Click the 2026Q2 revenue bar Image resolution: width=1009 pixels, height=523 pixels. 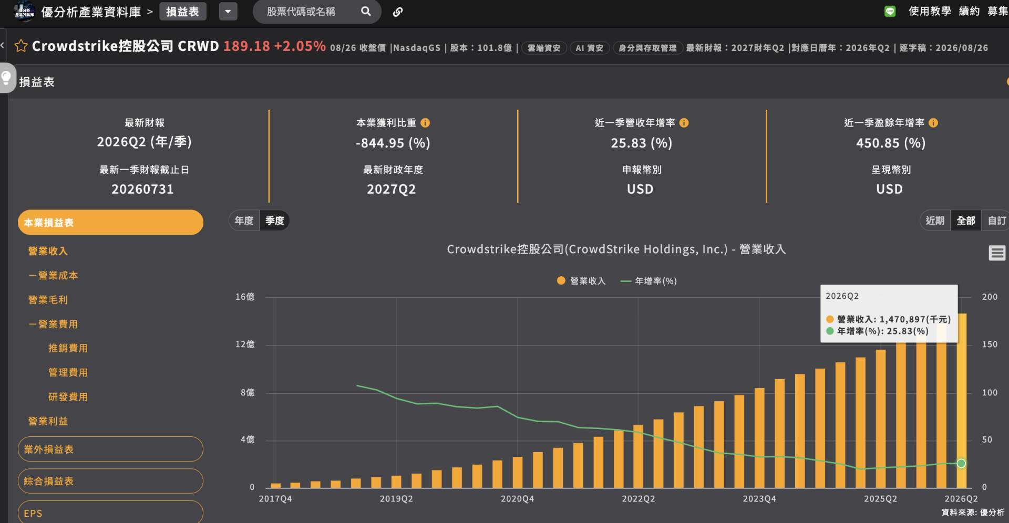tap(961, 401)
